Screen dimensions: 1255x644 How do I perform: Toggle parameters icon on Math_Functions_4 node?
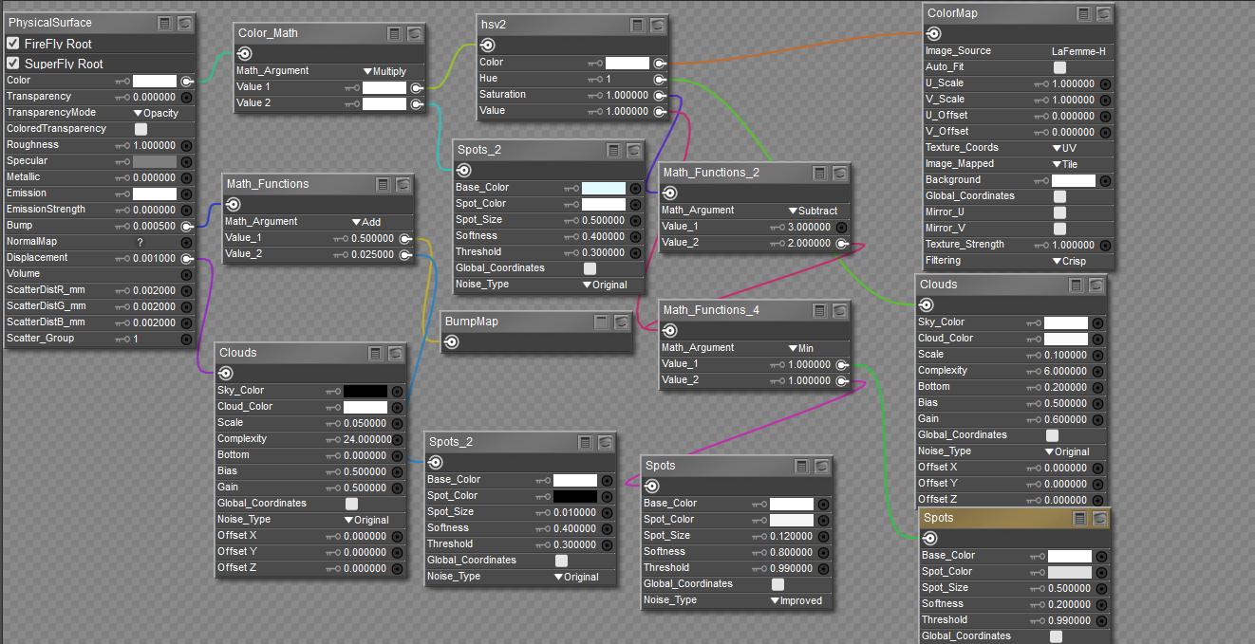pyautogui.click(x=820, y=310)
